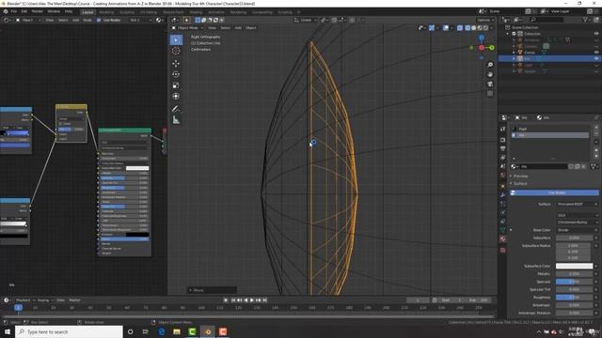
Task: Toggle visibility eye of Collection in outliner
Action: pyautogui.click(x=596, y=34)
